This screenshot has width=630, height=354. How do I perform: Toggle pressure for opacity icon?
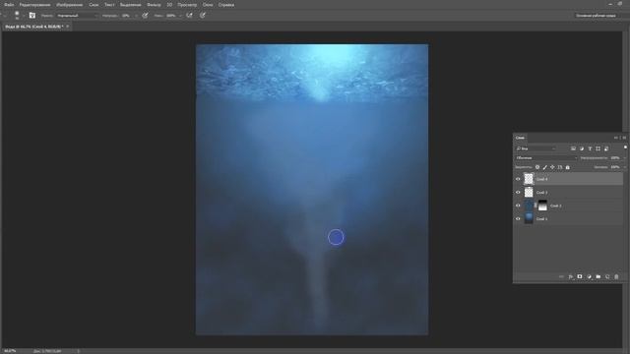pyautogui.click(x=145, y=16)
